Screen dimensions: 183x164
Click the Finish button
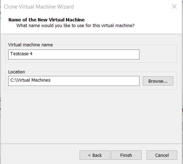(x=126, y=155)
